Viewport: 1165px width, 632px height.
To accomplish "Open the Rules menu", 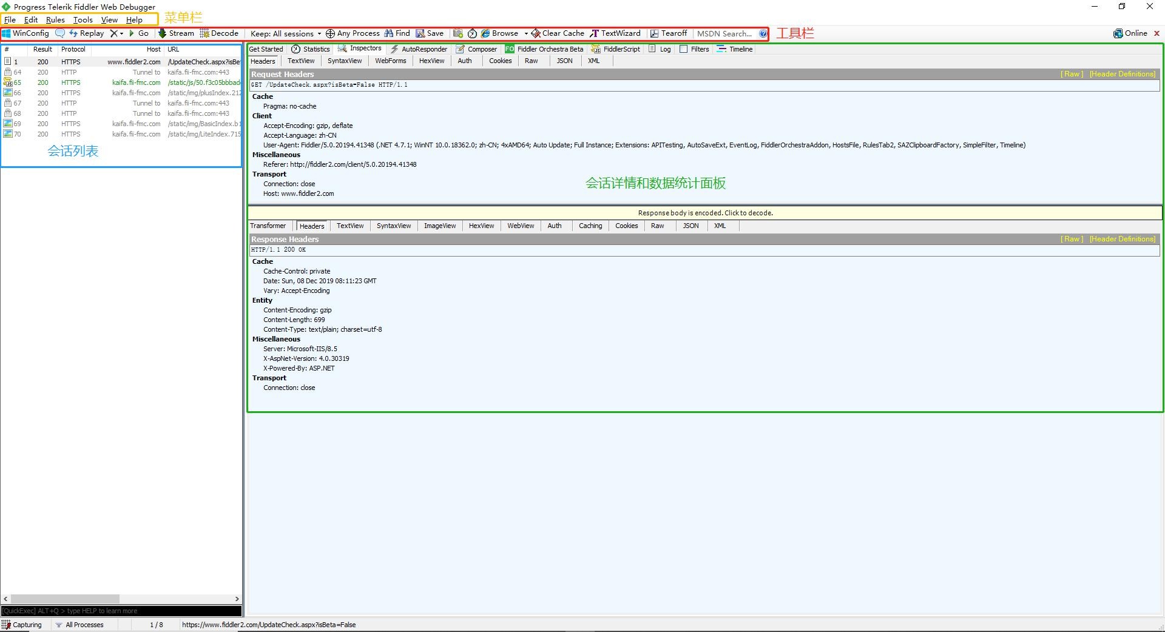I will pos(55,20).
